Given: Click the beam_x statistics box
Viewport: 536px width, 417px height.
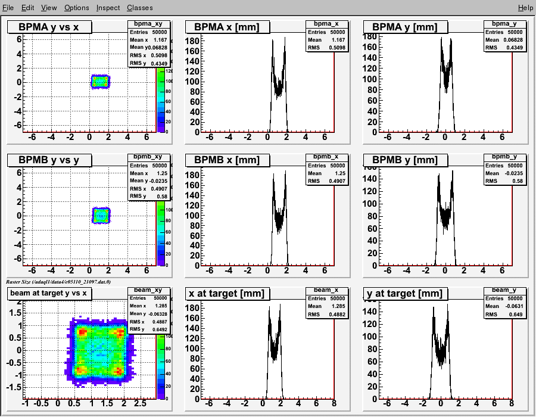Looking at the screenshot, I should click(x=327, y=303).
